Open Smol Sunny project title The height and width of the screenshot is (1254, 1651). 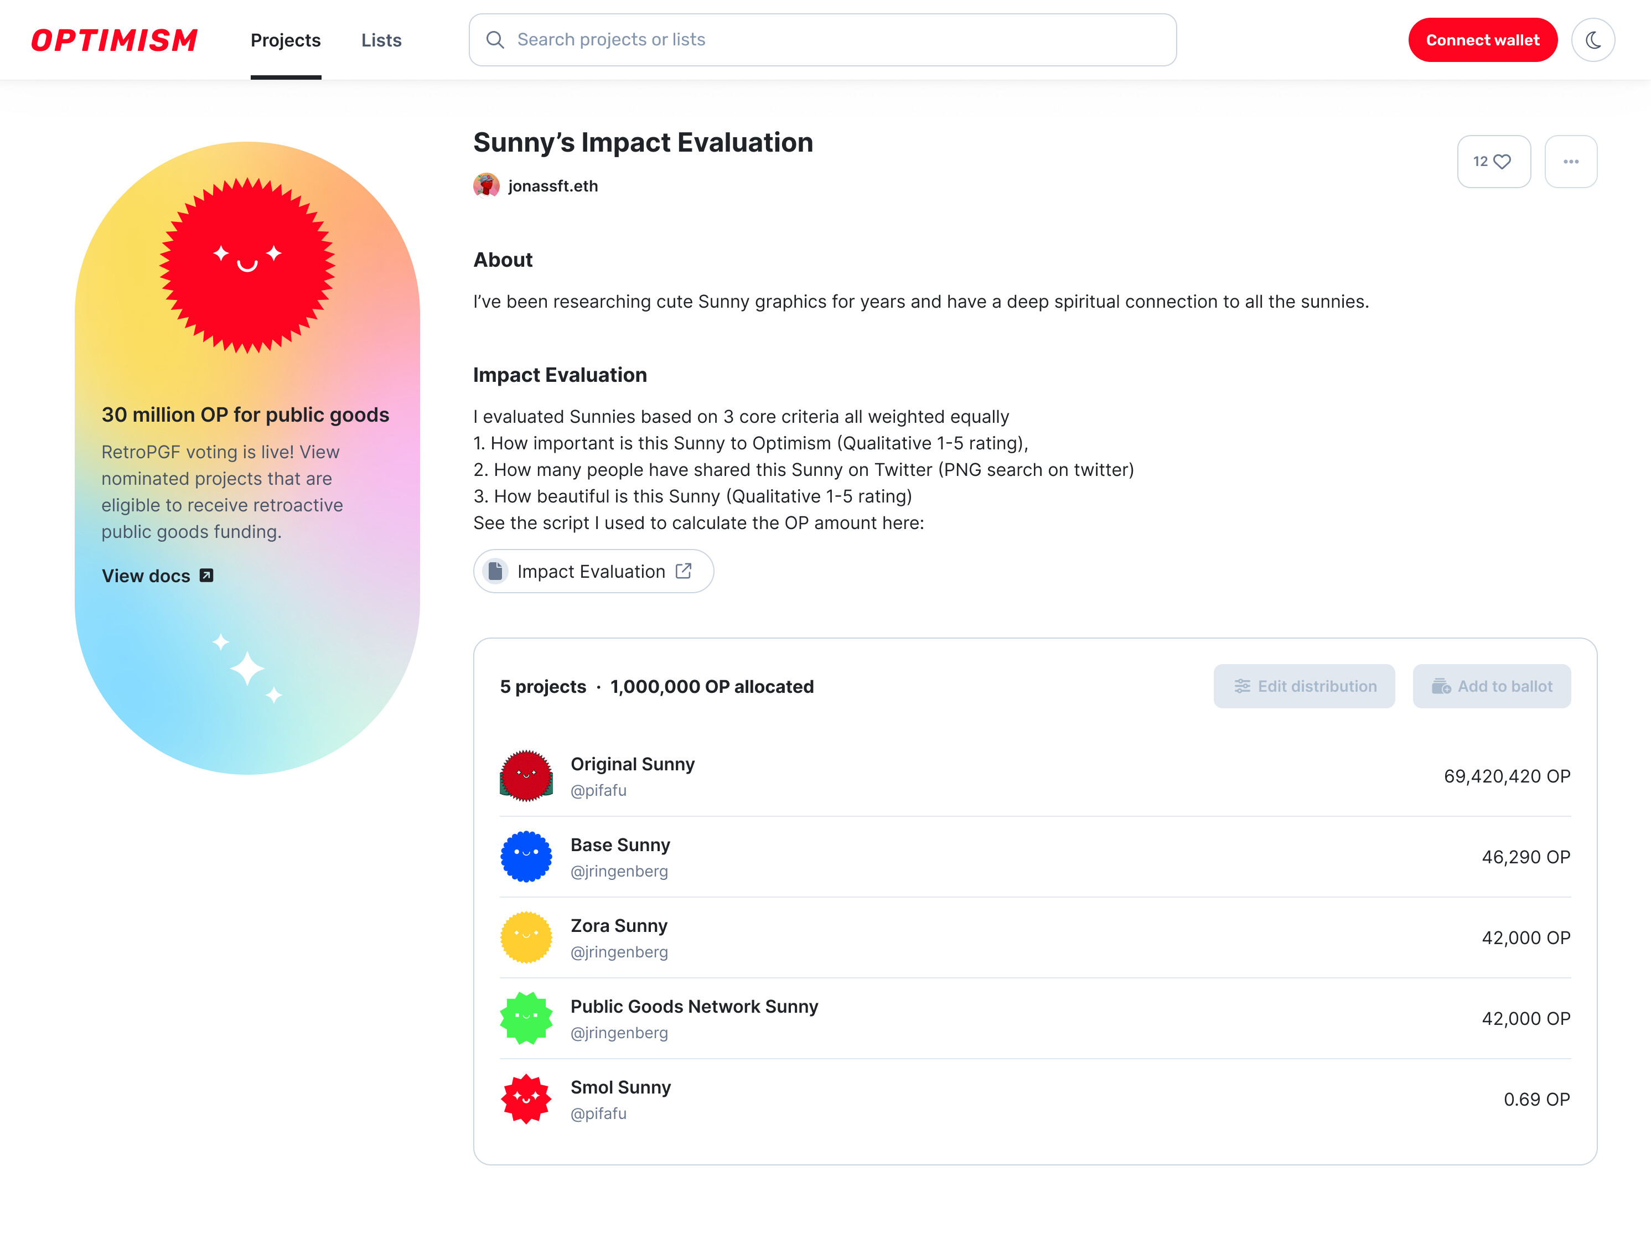click(621, 1087)
